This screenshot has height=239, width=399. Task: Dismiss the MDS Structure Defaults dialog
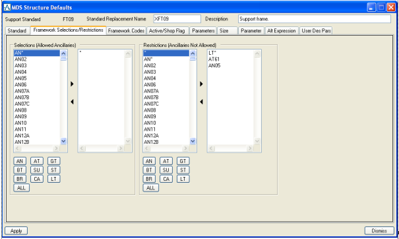pyautogui.click(x=379, y=230)
